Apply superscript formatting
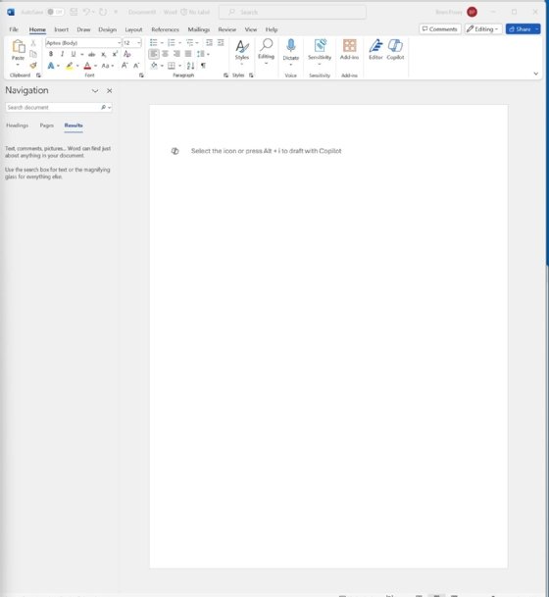Screen dimensions: 549x597 (115, 55)
